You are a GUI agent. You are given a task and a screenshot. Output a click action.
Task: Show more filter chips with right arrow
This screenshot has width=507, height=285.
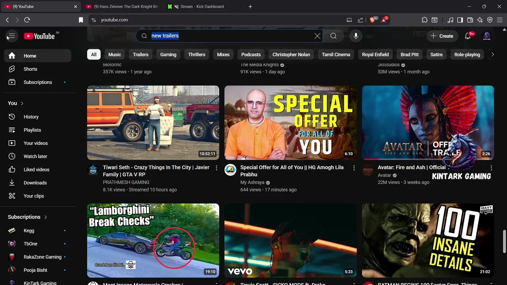tap(492, 55)
